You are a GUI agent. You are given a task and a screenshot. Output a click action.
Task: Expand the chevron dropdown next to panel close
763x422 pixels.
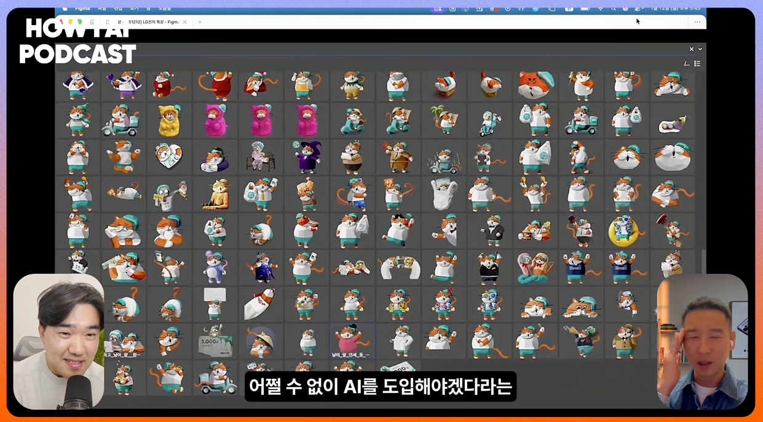coord(700,49)
